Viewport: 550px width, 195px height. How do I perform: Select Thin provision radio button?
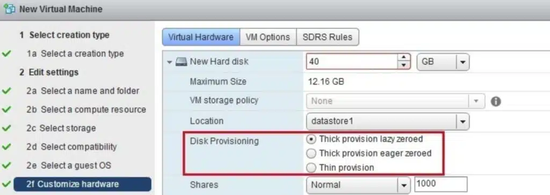click(x=310, y=168)
